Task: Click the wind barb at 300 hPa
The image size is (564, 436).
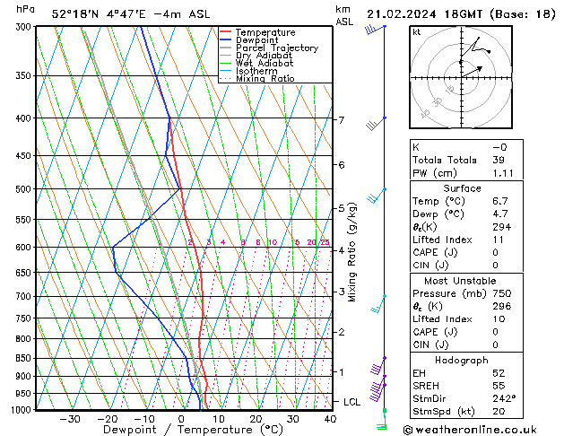Action: 375,29
